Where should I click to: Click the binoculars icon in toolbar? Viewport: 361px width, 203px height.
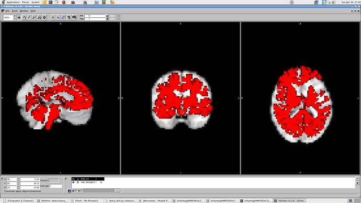tap(74, 17)
